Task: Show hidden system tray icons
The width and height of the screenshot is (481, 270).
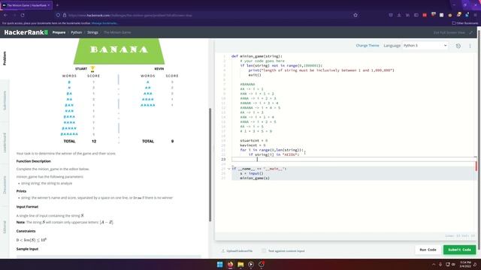Action: point(434,264)
